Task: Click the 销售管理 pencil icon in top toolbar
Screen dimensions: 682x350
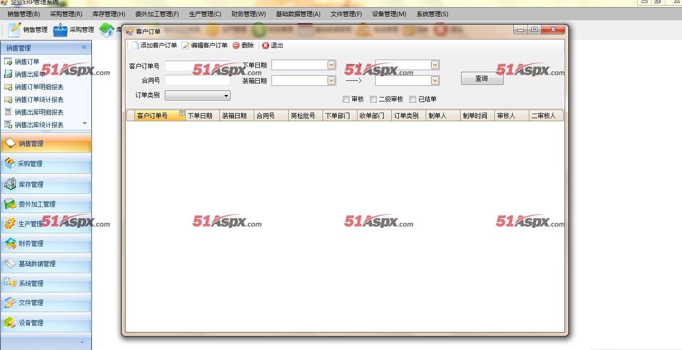Action: pyautogui.click(x=14, y=30)
